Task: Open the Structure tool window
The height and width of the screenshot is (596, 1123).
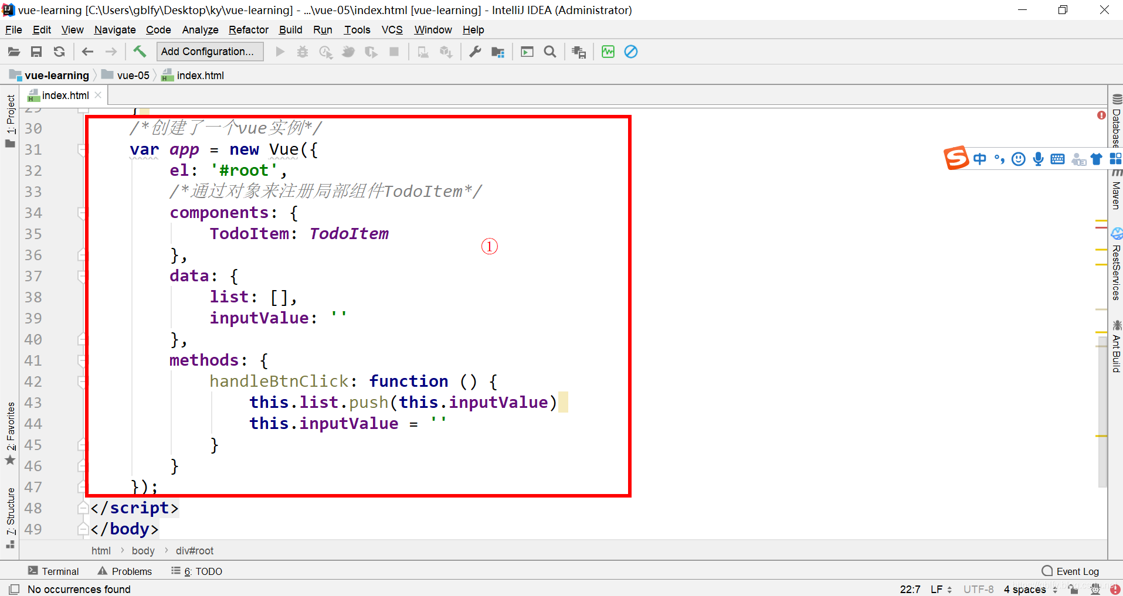Action: (x=11, y=517)
